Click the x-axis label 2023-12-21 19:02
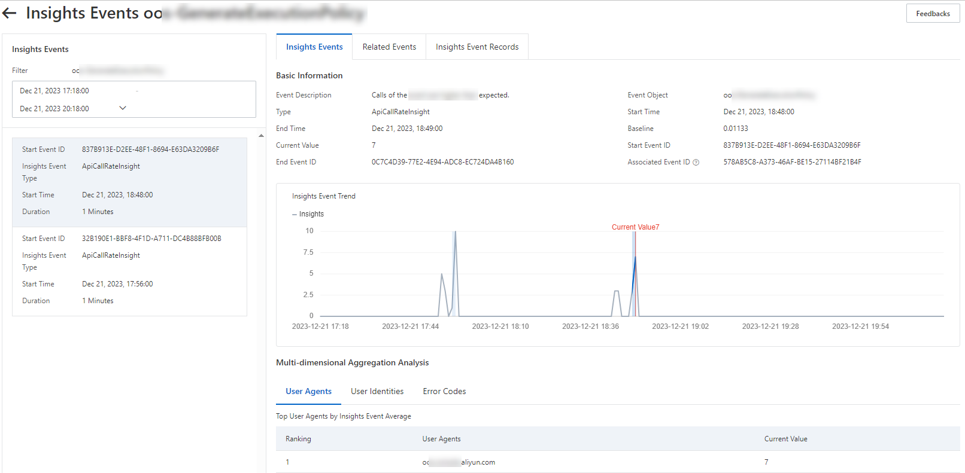Image resolution: width=965 pixels, height=473 pixels. [680, 326]
